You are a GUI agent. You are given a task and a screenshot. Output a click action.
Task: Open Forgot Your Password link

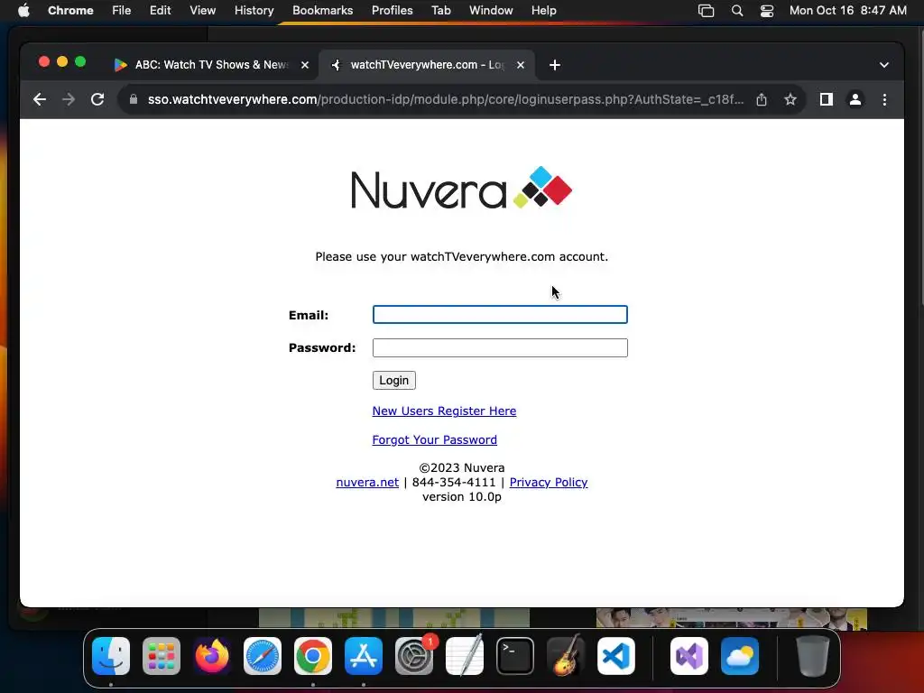click(434, 439)
